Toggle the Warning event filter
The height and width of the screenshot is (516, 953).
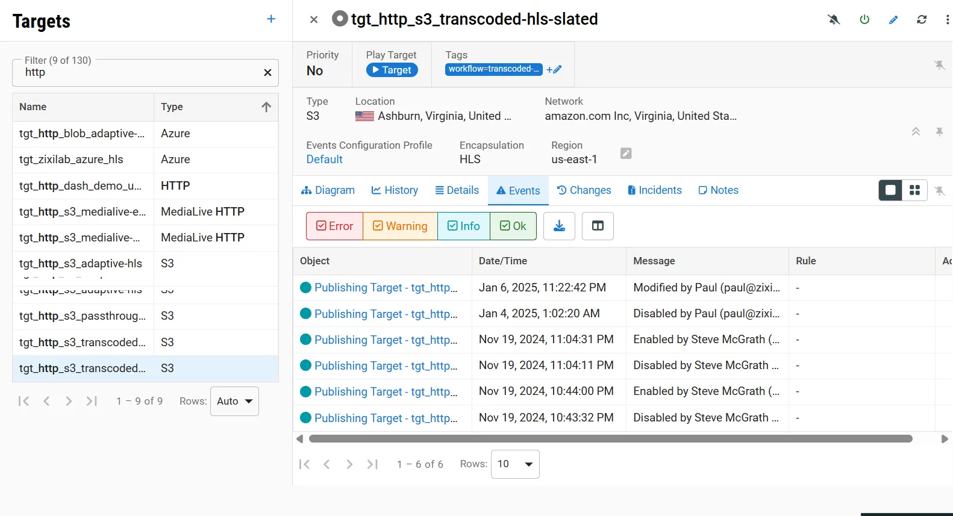point(400,226)
